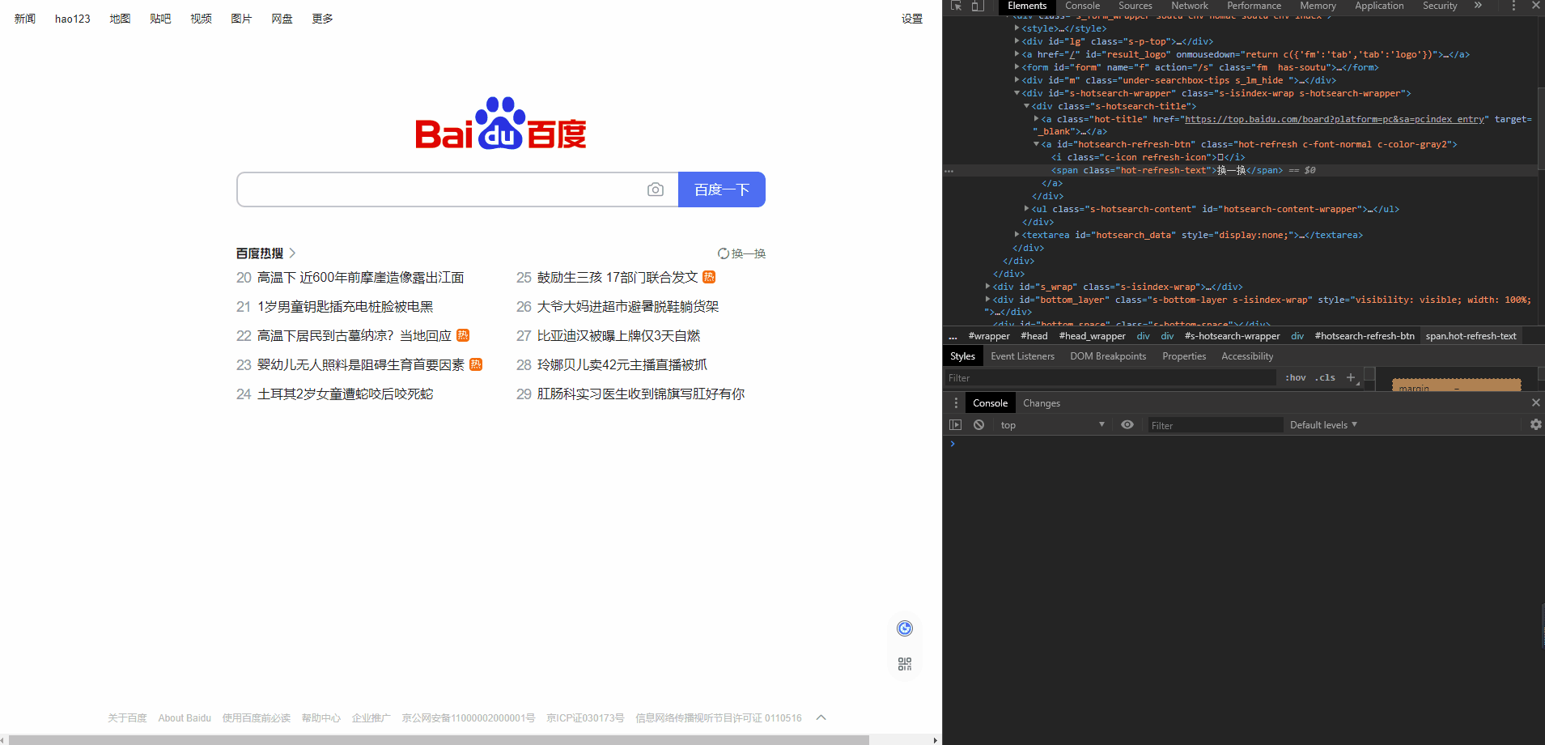This screenshot has width=1545, height=745.
Task: Click the Styles filter input
Action: 1109,377
